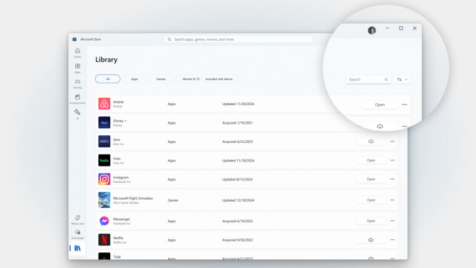Select the Games filter tab
This screenshot has height=268, width=476.
(x=161, y=79)
